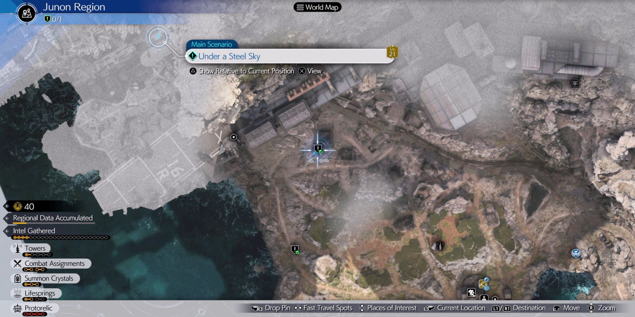Select the Junon Region map icon
The width and height of the screenshot is (635, 317).
pos(27,13)
